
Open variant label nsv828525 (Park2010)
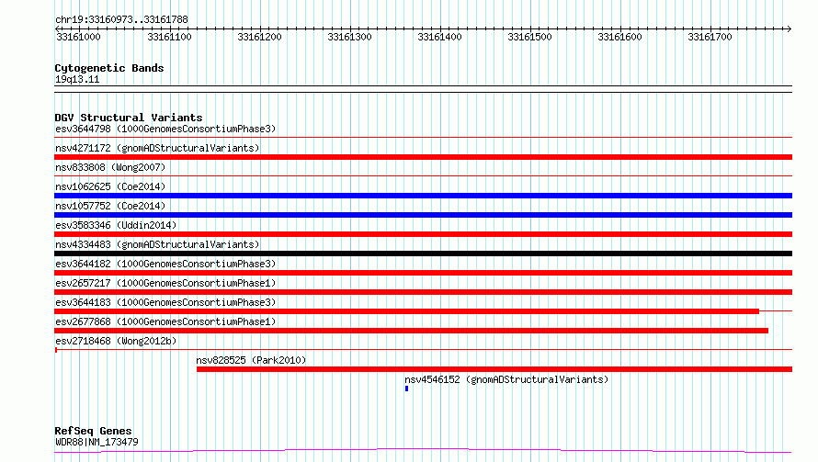(x=251, y=360)
